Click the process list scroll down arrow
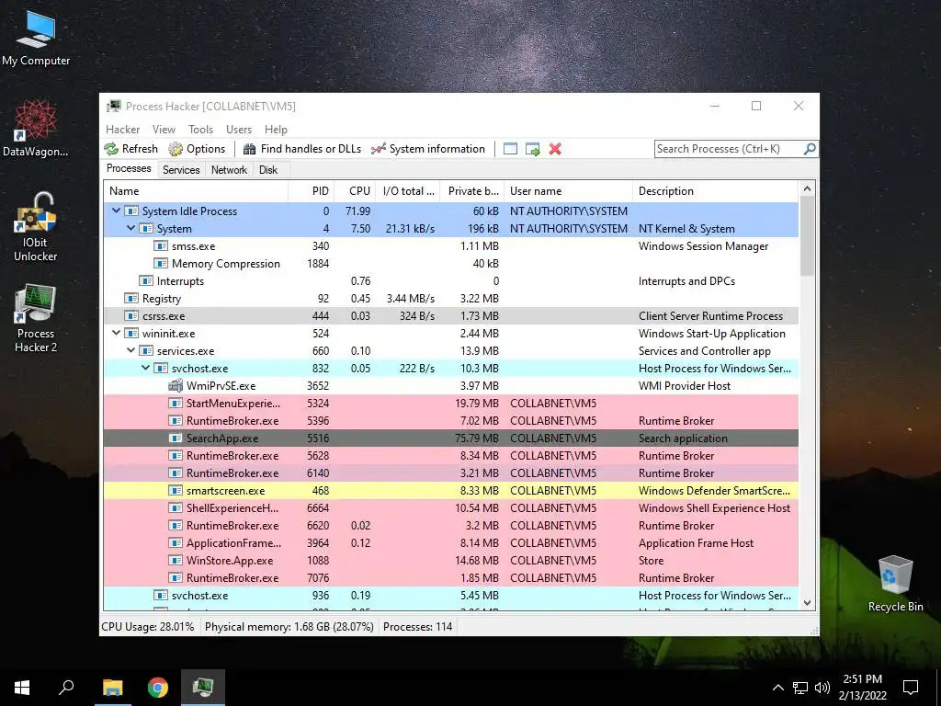 pyautogui.click(x=807, y=603)
